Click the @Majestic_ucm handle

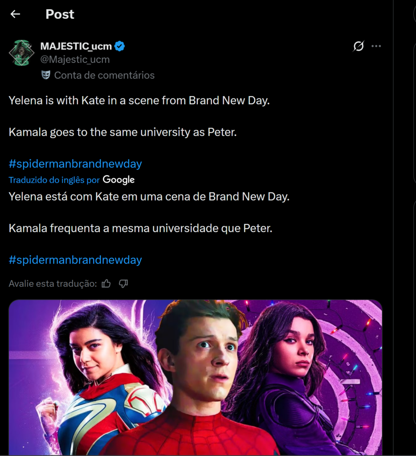[75, 59]
